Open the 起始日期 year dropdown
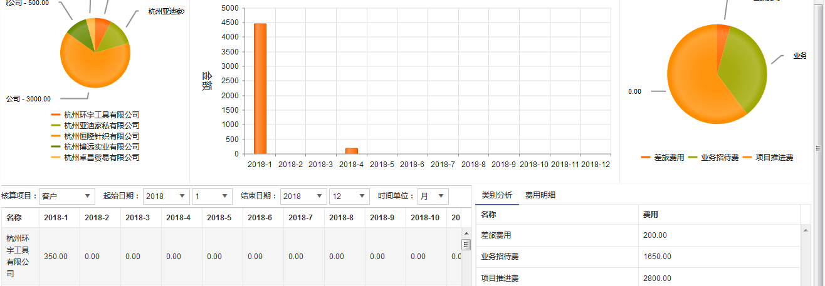Viewport: 825px width, 286px height. pos(166,197)
